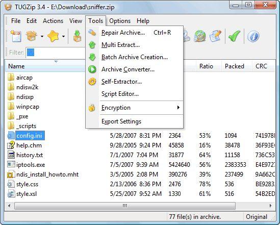Click the up arrow icon by Multi Extract
Viewport: 280px width, 225px height.
(92, 45)
